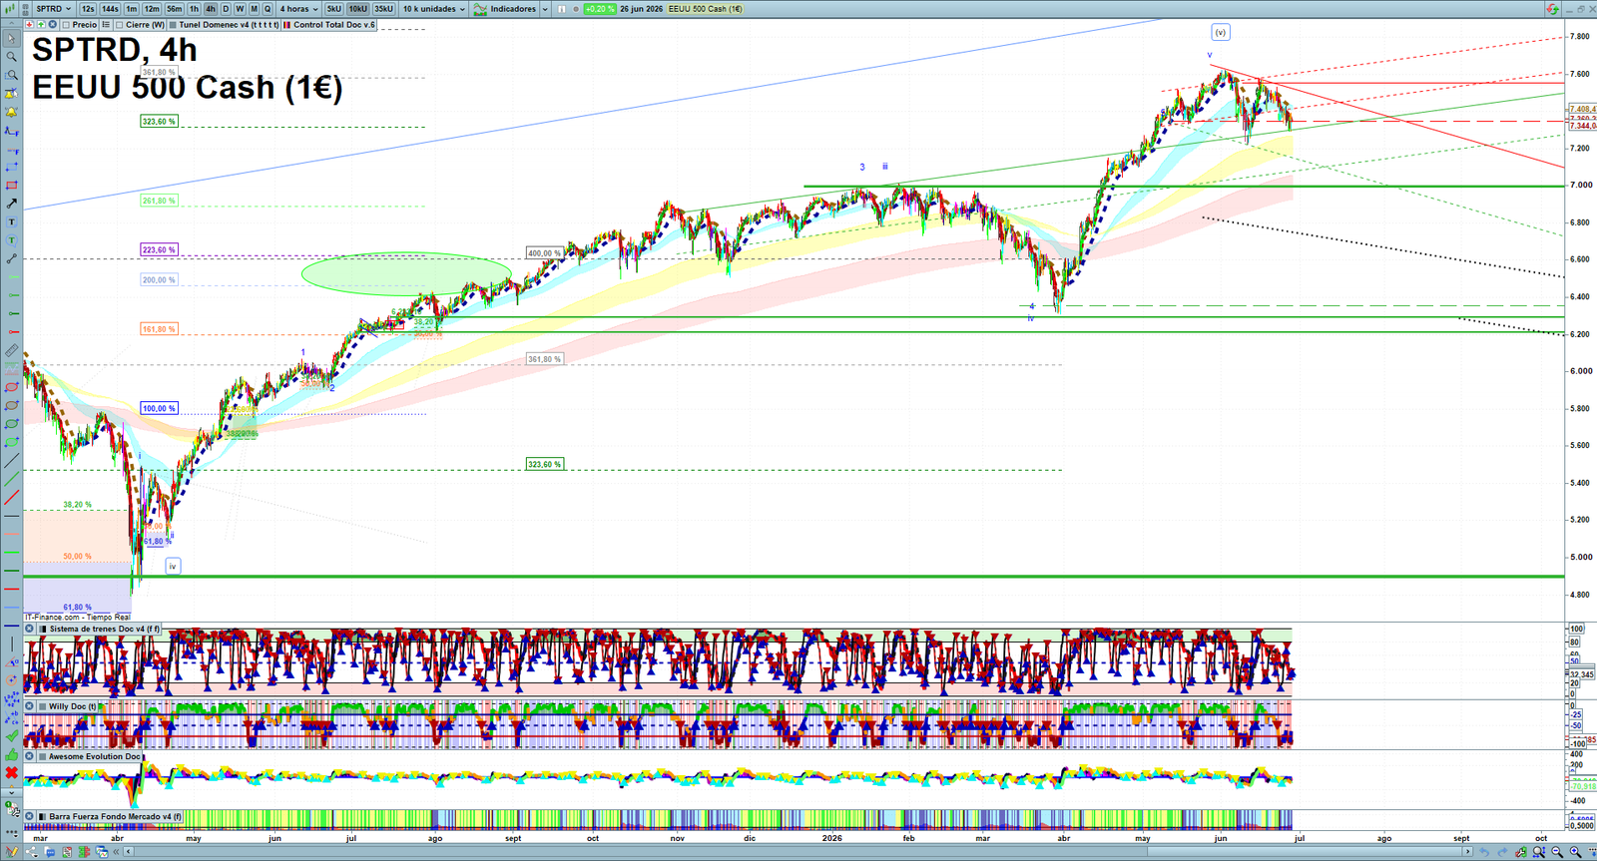Viewport: 1597px width, 861px height.
Task: Switch to monthly M timeframe
Action: point(254,9)
